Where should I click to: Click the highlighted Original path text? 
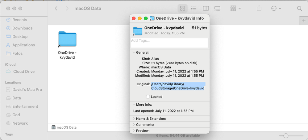click(178, 86)
